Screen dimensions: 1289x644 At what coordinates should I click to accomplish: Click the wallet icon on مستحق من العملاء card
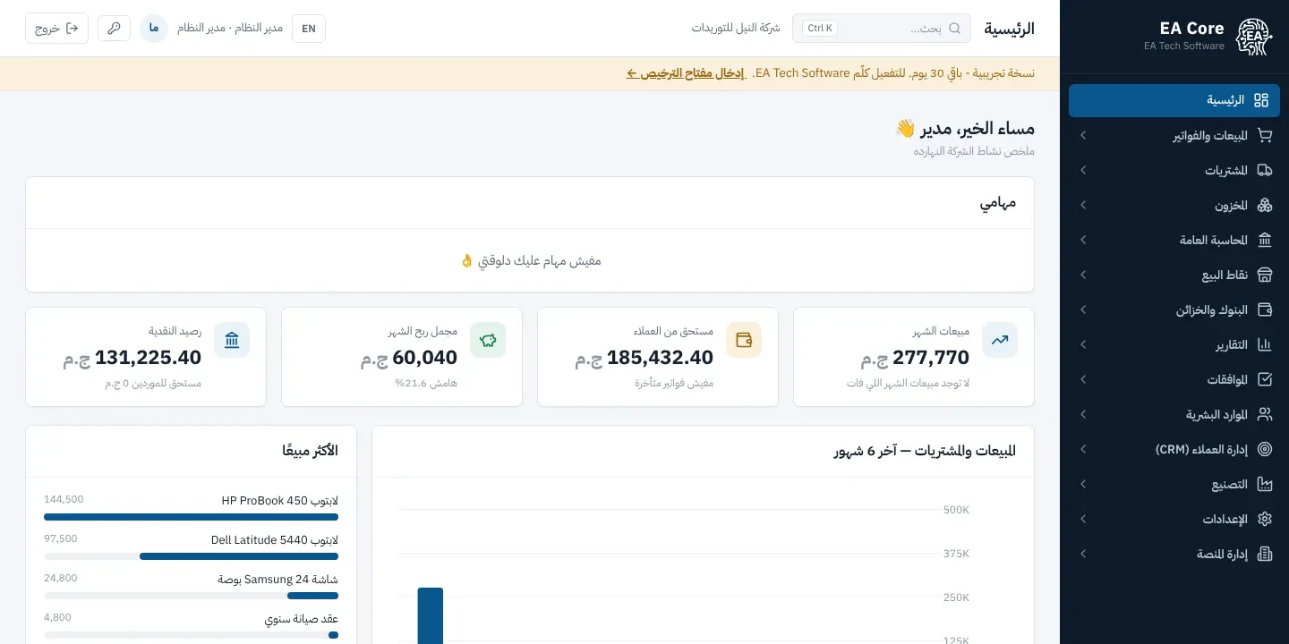click(744, 340)
